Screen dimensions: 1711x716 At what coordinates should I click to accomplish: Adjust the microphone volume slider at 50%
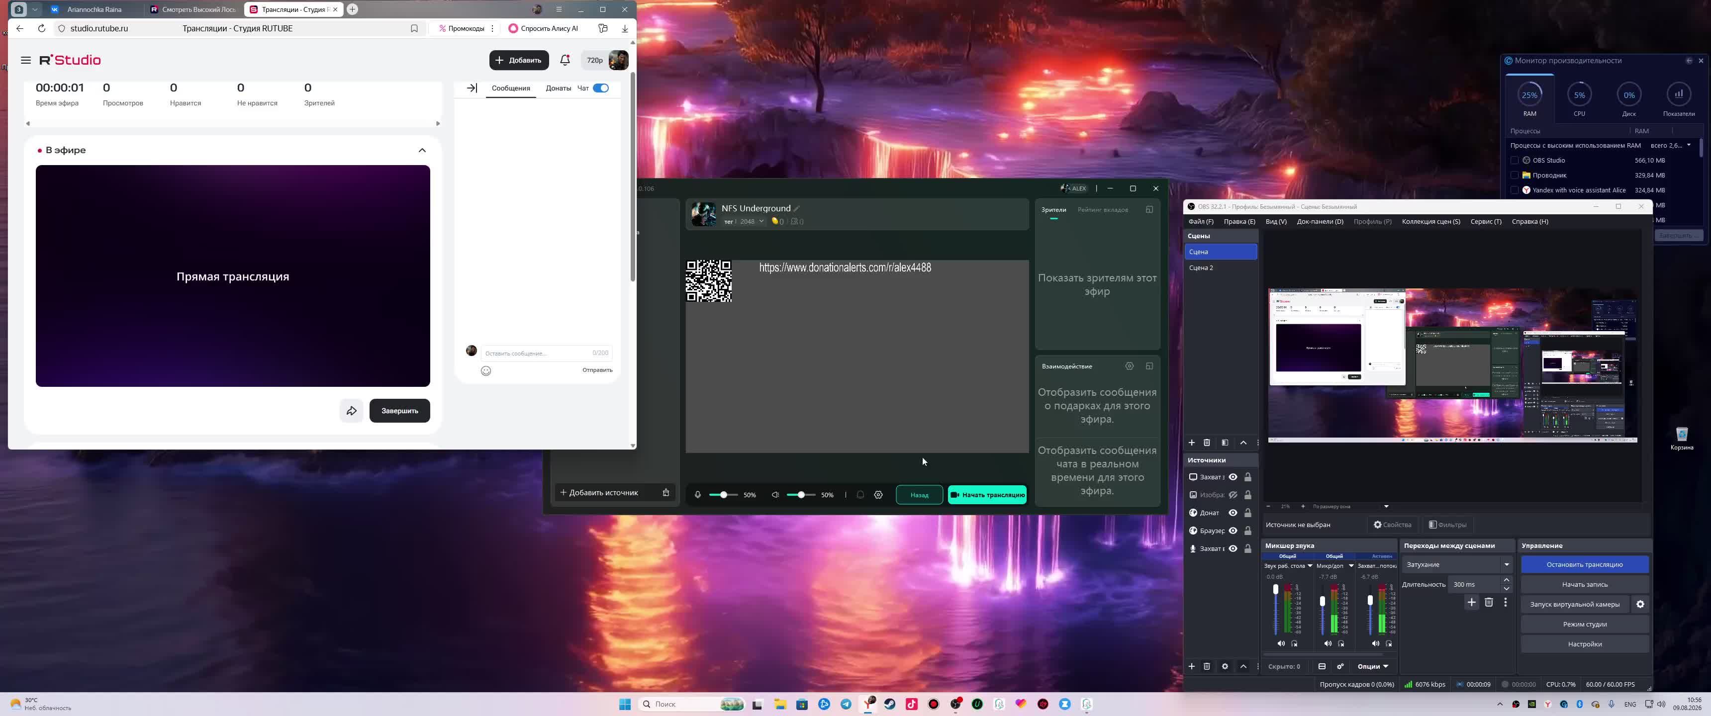tap(723, 495)
